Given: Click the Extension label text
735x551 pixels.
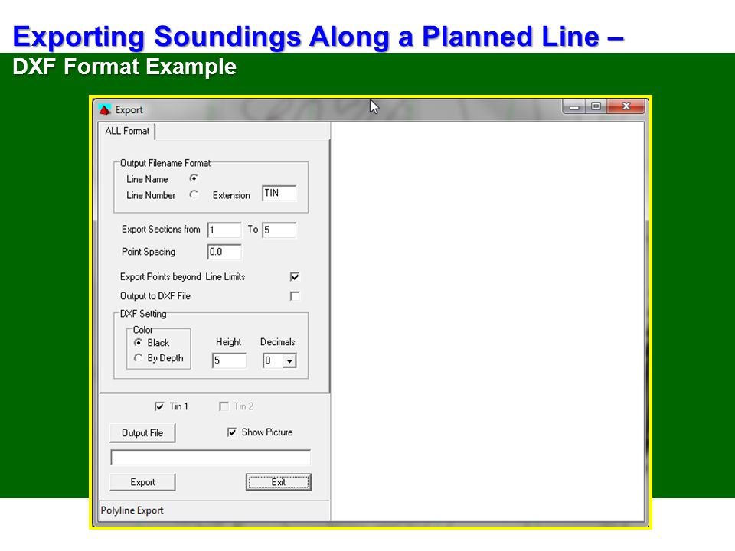Looking at the screenshot, I should 231,195.
